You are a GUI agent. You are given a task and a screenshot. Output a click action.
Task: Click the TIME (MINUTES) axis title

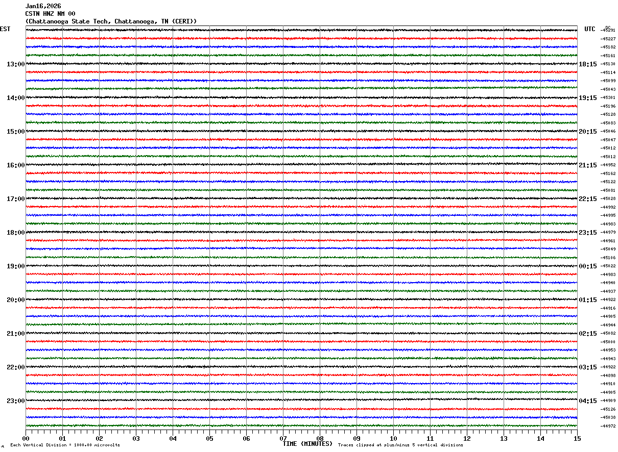[307, 444]
